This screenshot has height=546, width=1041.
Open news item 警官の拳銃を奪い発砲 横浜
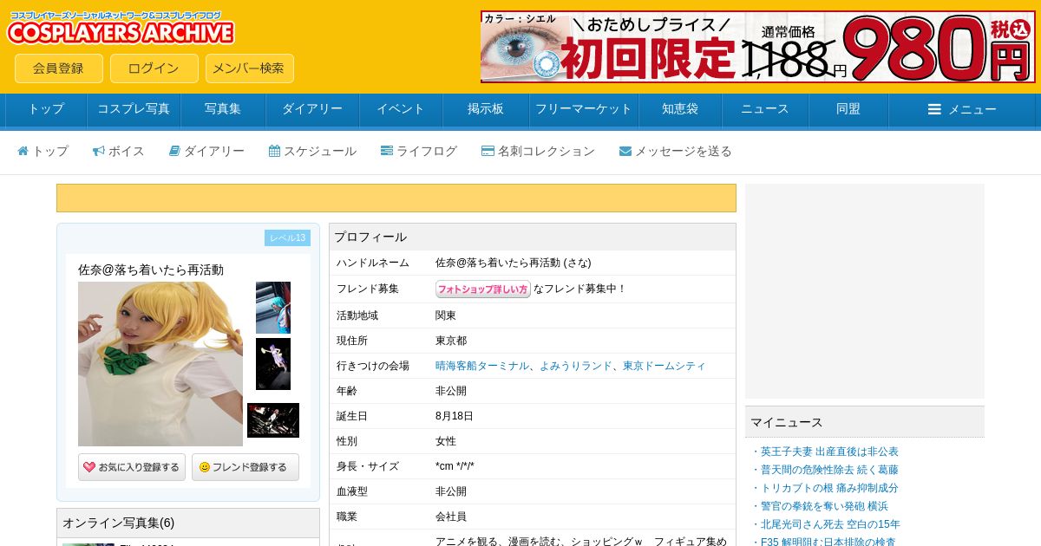tap(824, 506)
